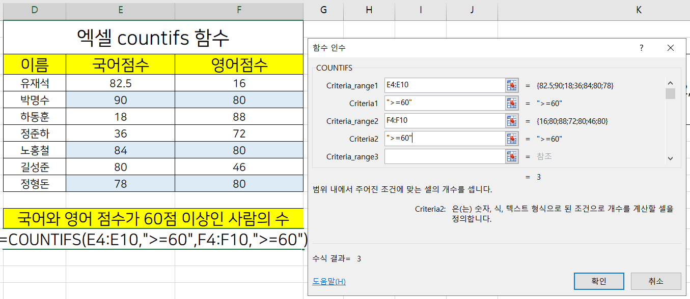The width and height of the screenshot is (690, 299).
Task: Click the =COUNTIFS formula cell
Action: pos(153,240)
